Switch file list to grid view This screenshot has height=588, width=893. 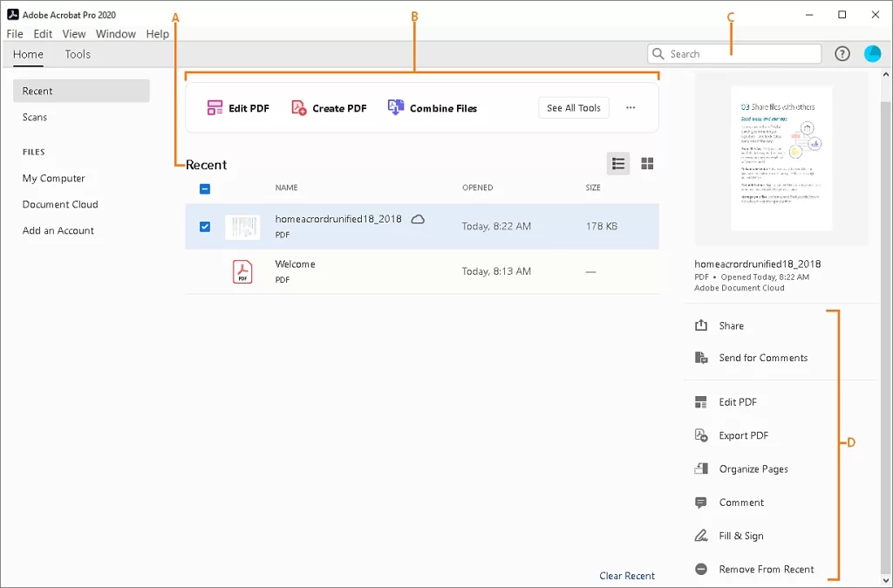tap(647, 163)
